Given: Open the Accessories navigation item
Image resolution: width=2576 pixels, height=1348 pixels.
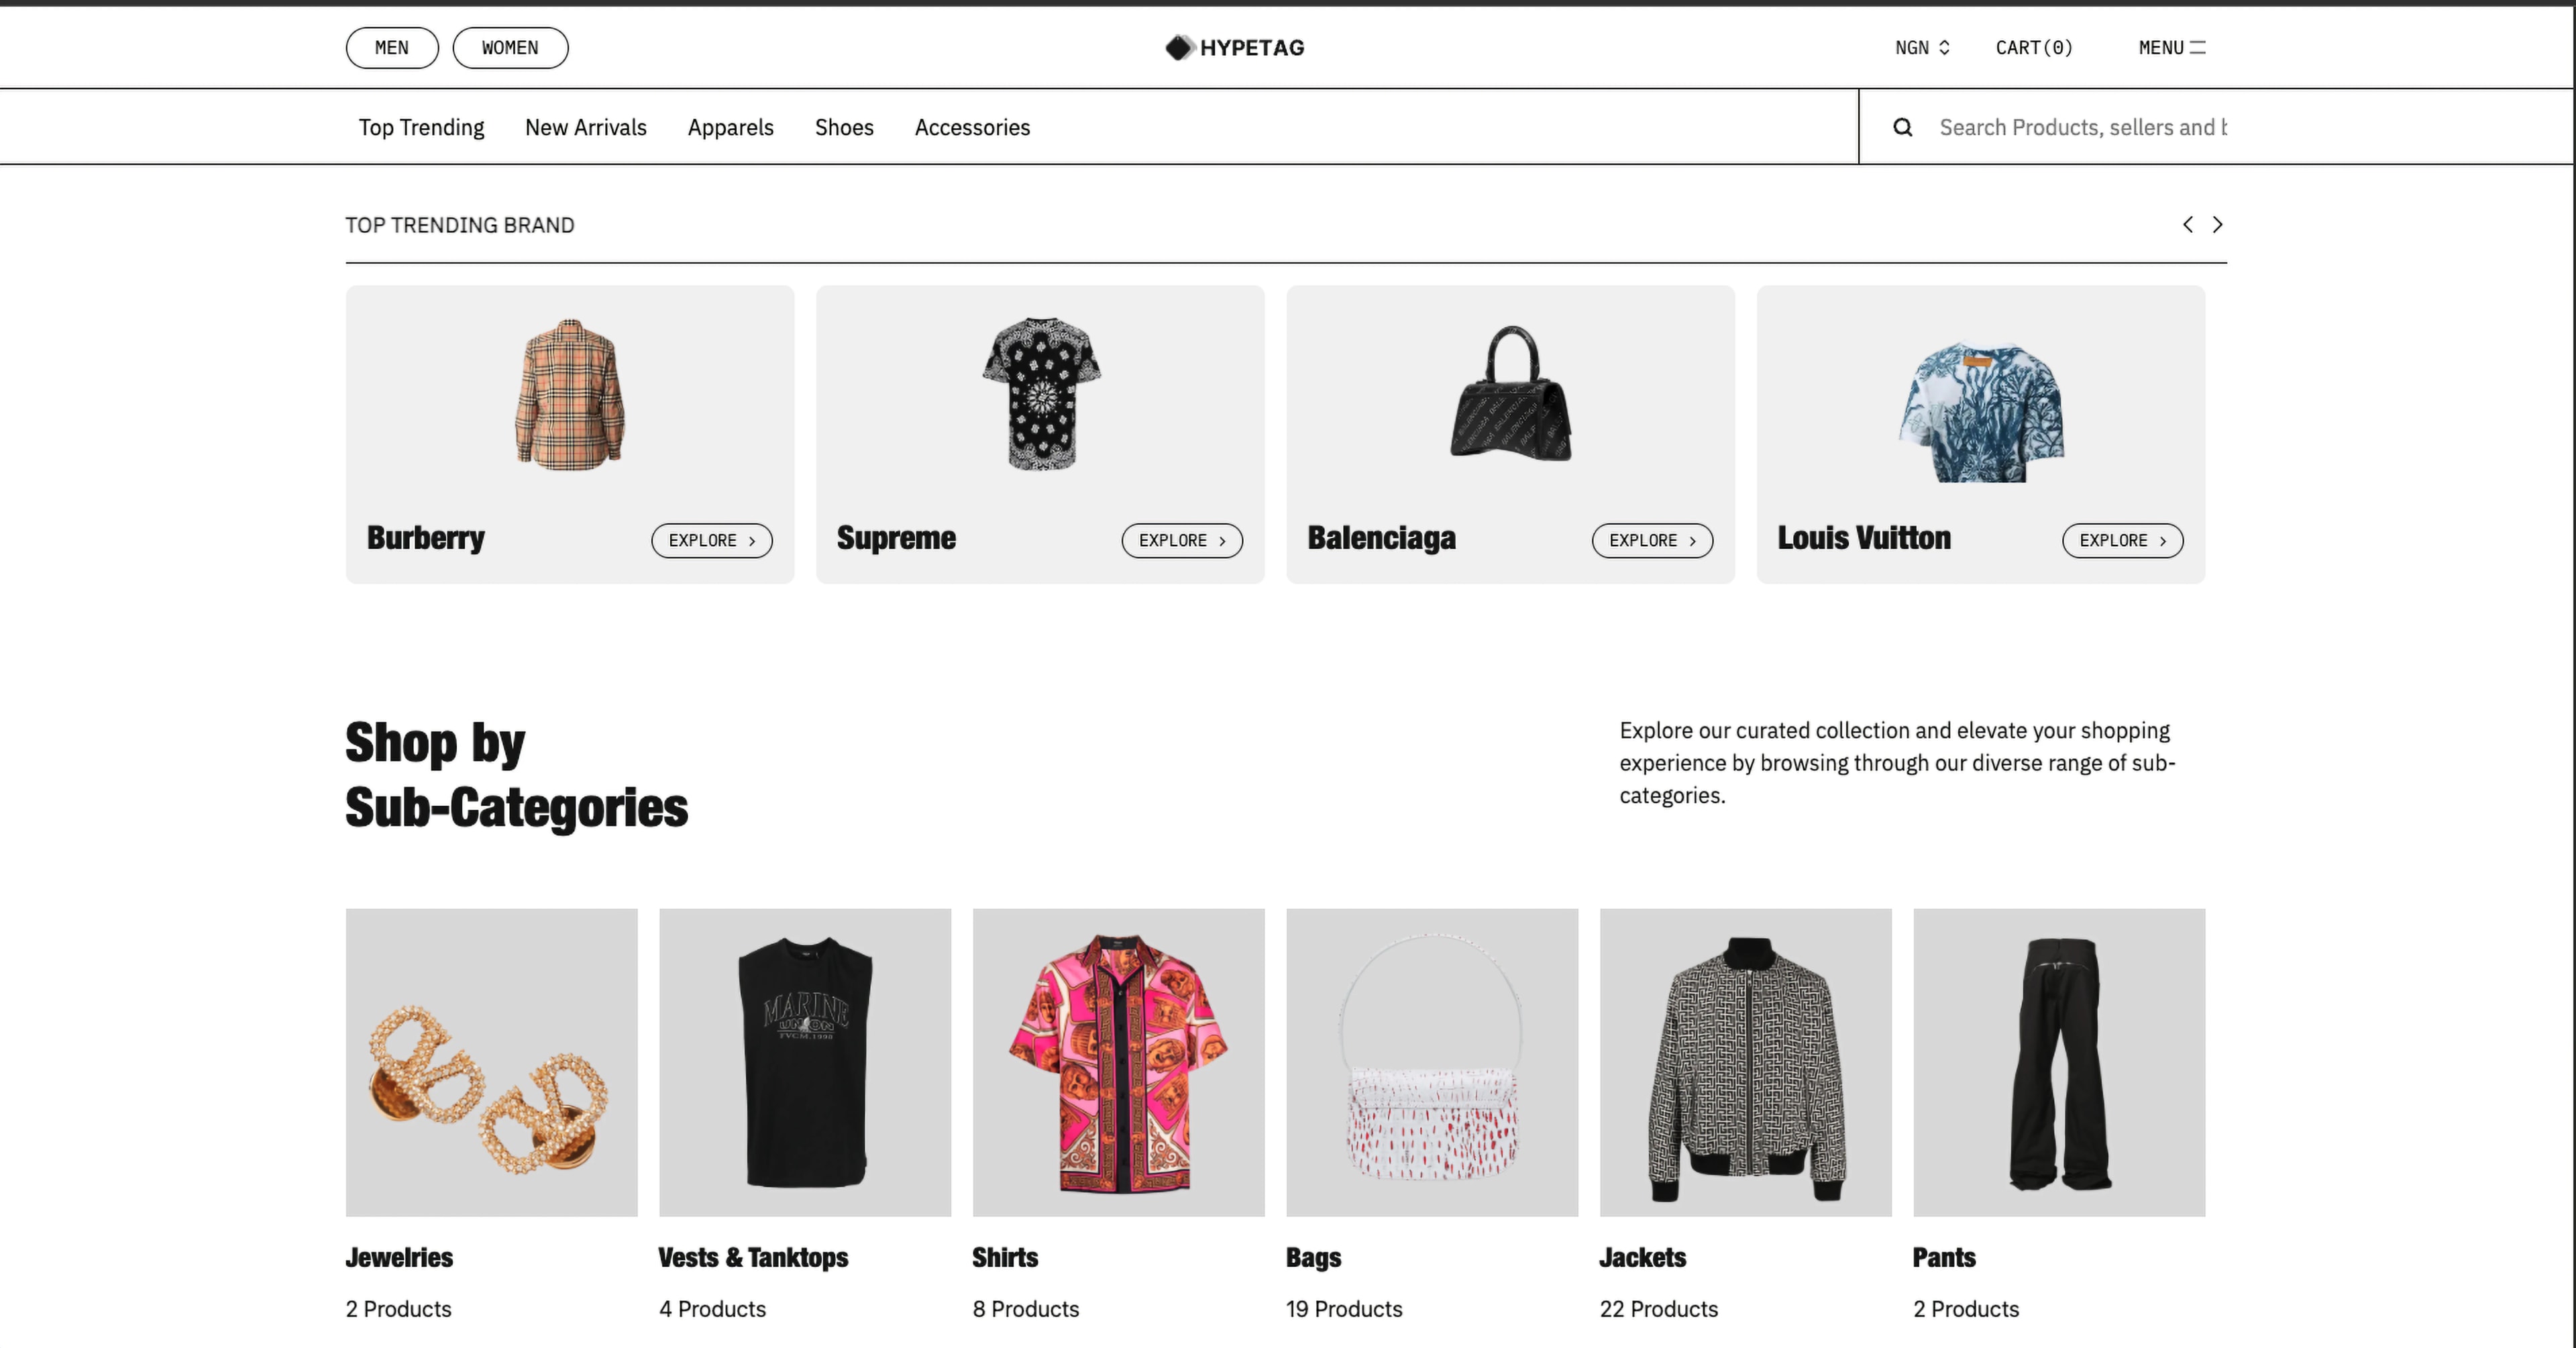Looking at the screenshot, I should coord(972,127).
